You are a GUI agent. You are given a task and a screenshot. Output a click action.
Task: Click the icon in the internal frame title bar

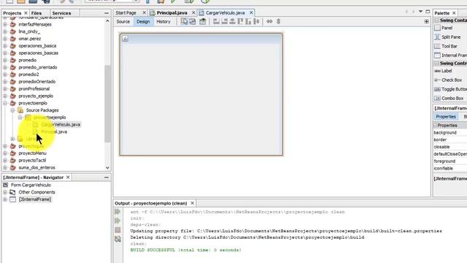click(125, 39)
